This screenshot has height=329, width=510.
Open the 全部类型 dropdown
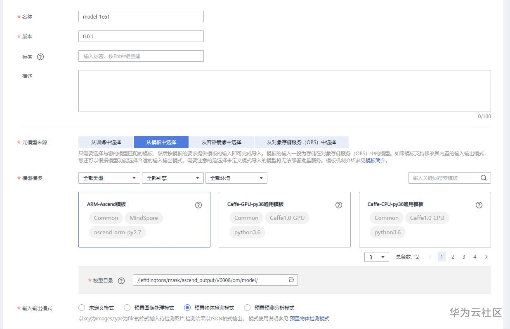[109, 178]
